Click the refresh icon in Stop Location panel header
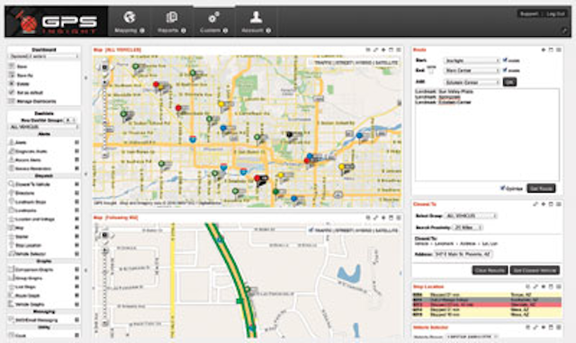The height and width of the screenshot is (343, 576). 527,286
